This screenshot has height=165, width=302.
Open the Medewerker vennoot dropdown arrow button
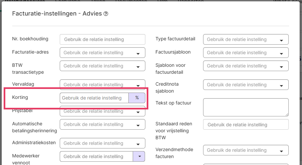(x=139, y=156)
